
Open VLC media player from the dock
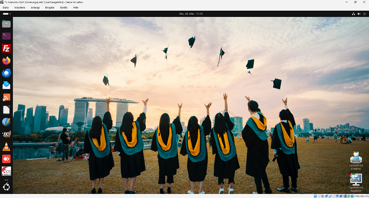click(x=6, y=146)
